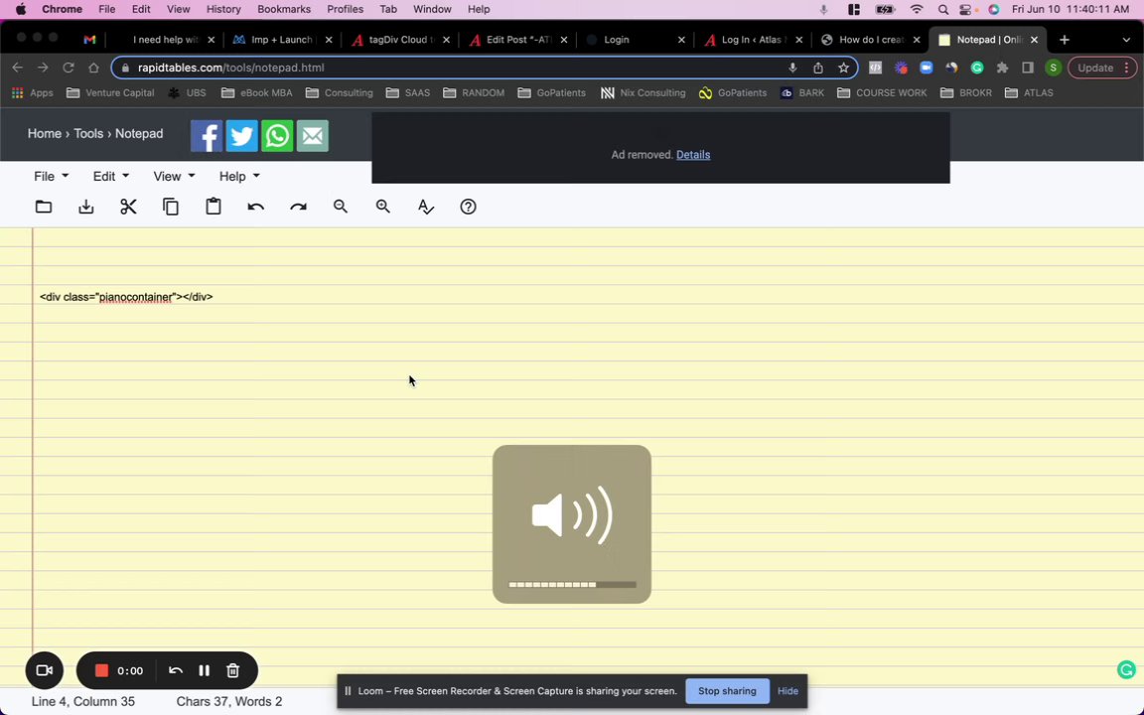The image size is (1144, 715).
Task: Share page via Facebook icon
Action: pos(207,136)
